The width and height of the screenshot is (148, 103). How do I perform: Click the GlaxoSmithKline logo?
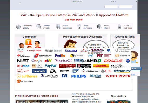click(x=25, y=81)
